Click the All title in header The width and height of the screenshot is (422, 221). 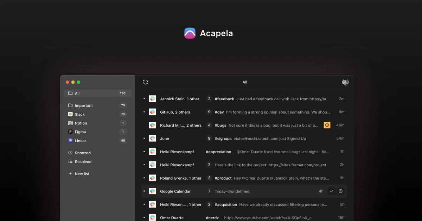point(245,82)
